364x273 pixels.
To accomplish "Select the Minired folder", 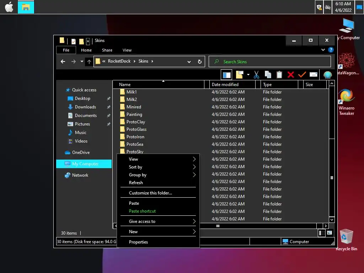I will 134,107.
